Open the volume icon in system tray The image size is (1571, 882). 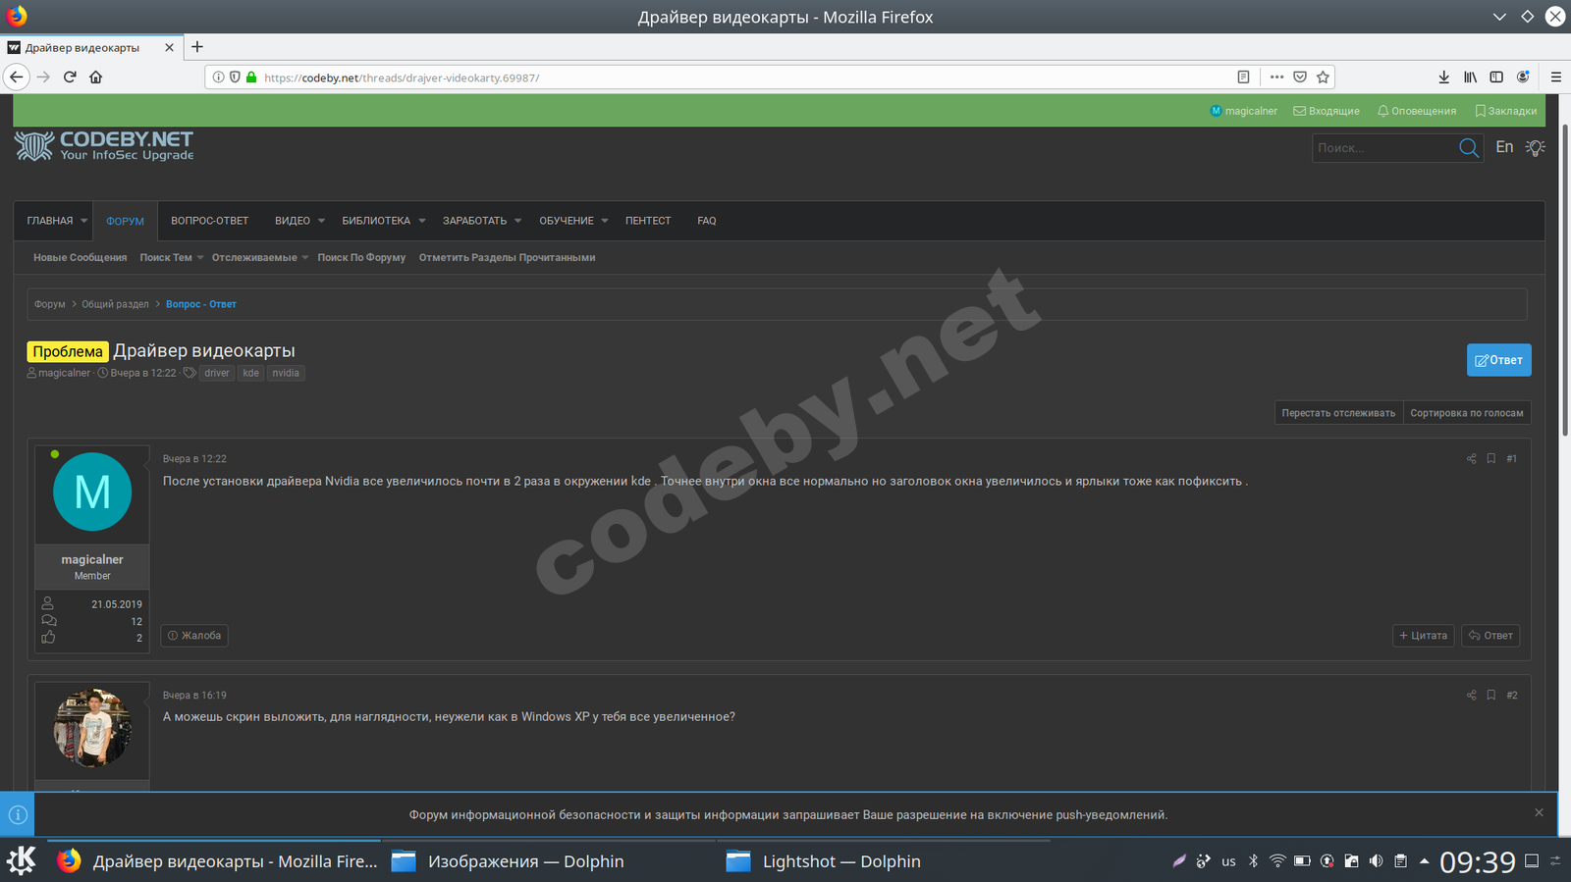(1376, 861)
